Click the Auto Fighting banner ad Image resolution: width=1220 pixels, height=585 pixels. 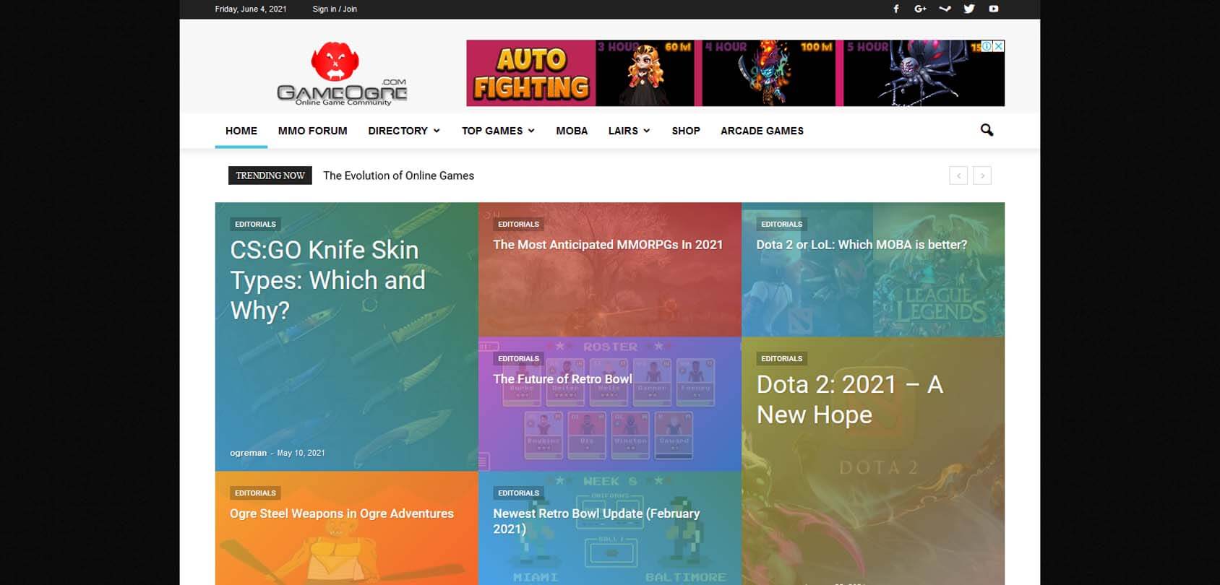(735, 73)
